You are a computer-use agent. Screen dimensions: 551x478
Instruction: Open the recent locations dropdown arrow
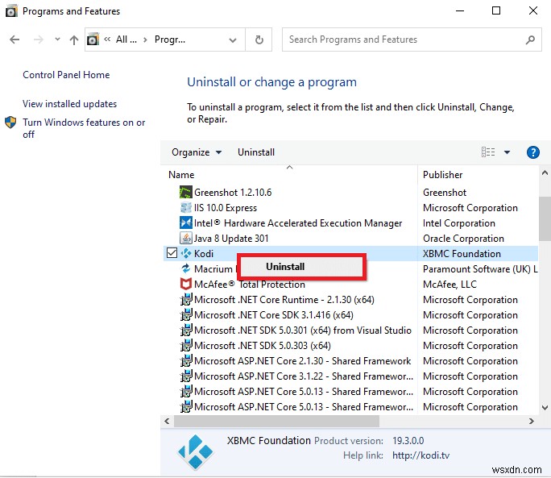58,39
